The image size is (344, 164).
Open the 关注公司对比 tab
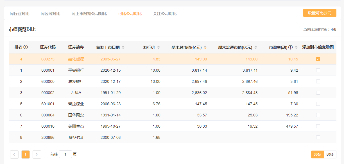(x=165, y=14)
